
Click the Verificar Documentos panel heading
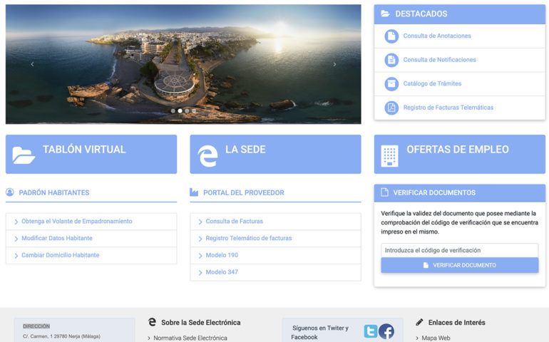pyautogui.click(x=434, y=192)
